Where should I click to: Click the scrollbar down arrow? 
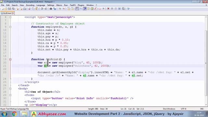click(206, 105)
